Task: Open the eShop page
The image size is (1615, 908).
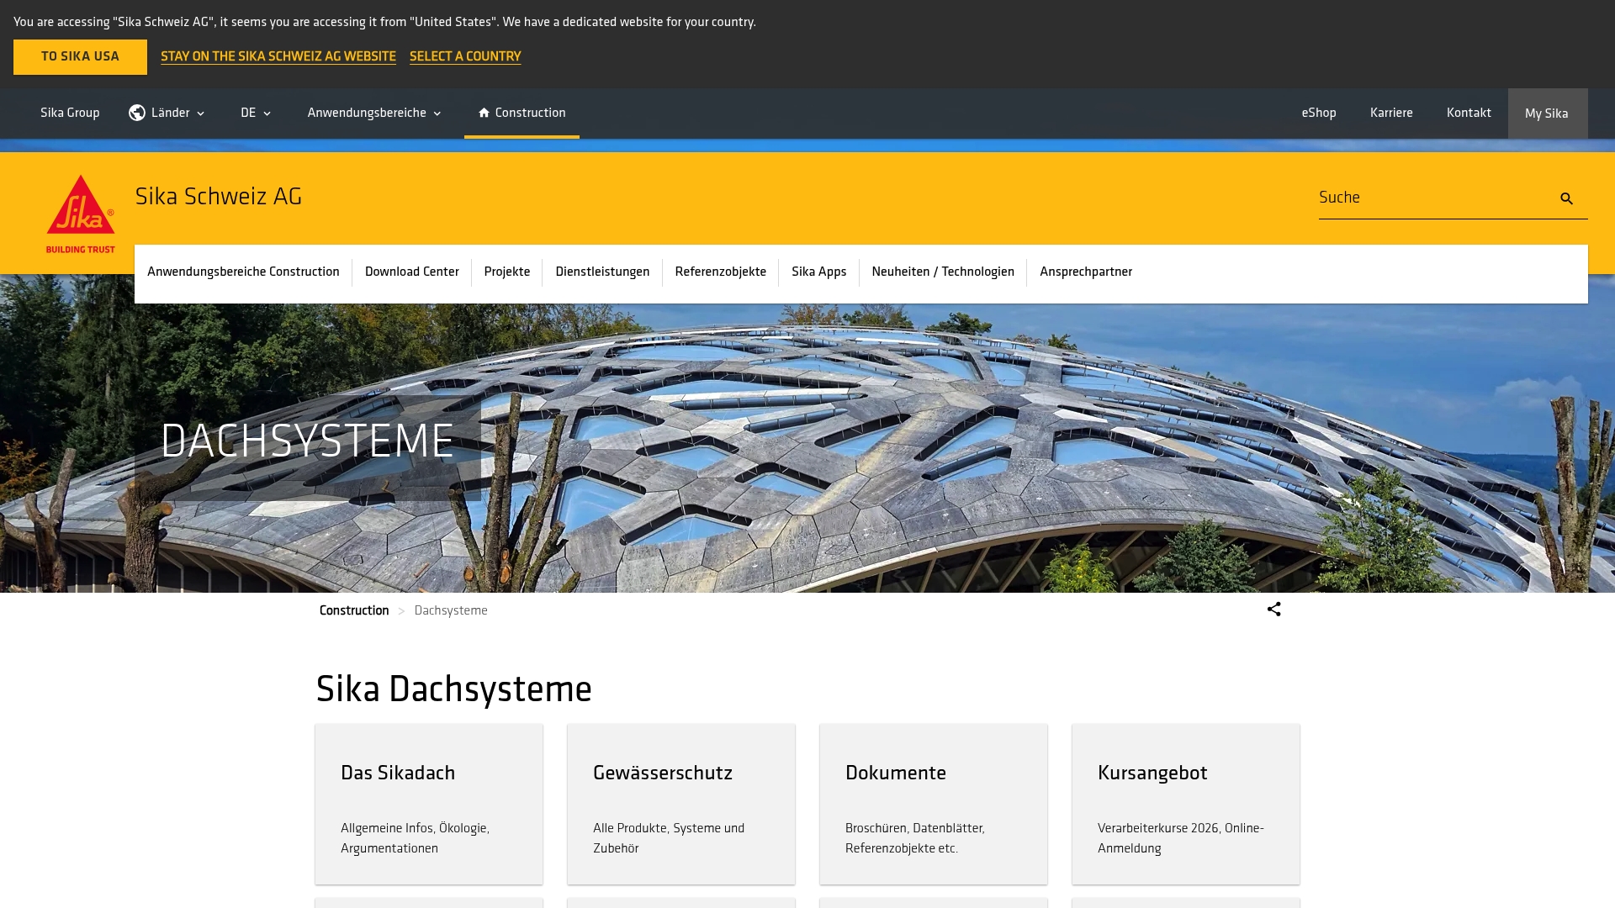Action: [1318, 113]
